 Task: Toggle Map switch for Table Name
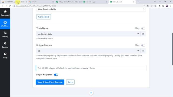143,29
